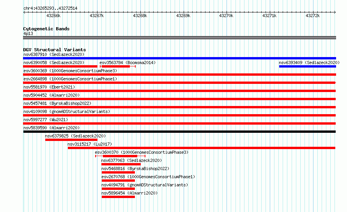Open the nsv5904452 (Almarri2020) label
This screenshot has height=212, width=347.
tap(51, 95)
